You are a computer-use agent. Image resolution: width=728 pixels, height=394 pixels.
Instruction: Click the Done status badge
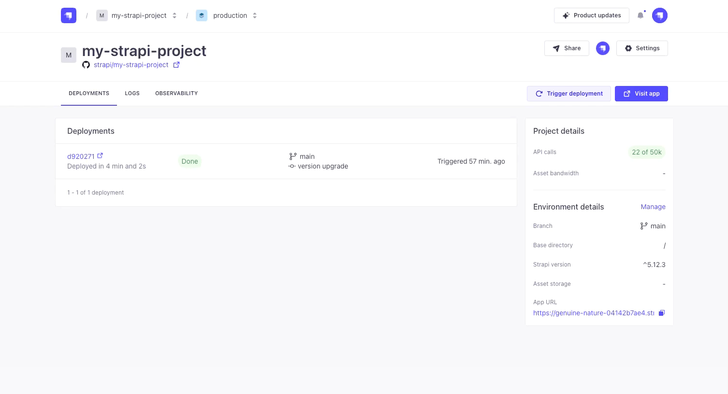click(189, 161)
